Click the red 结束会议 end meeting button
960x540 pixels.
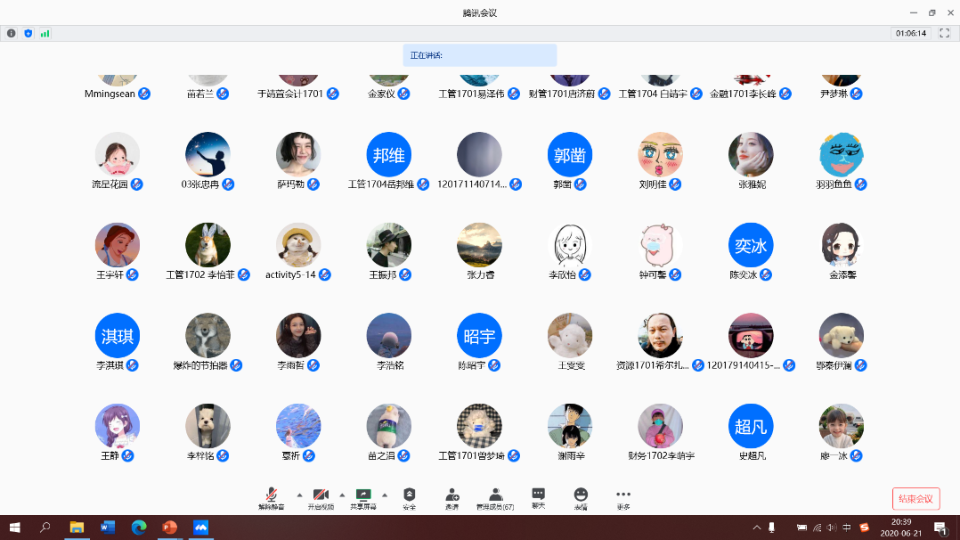pyautogui.click(x=915, y=499)
